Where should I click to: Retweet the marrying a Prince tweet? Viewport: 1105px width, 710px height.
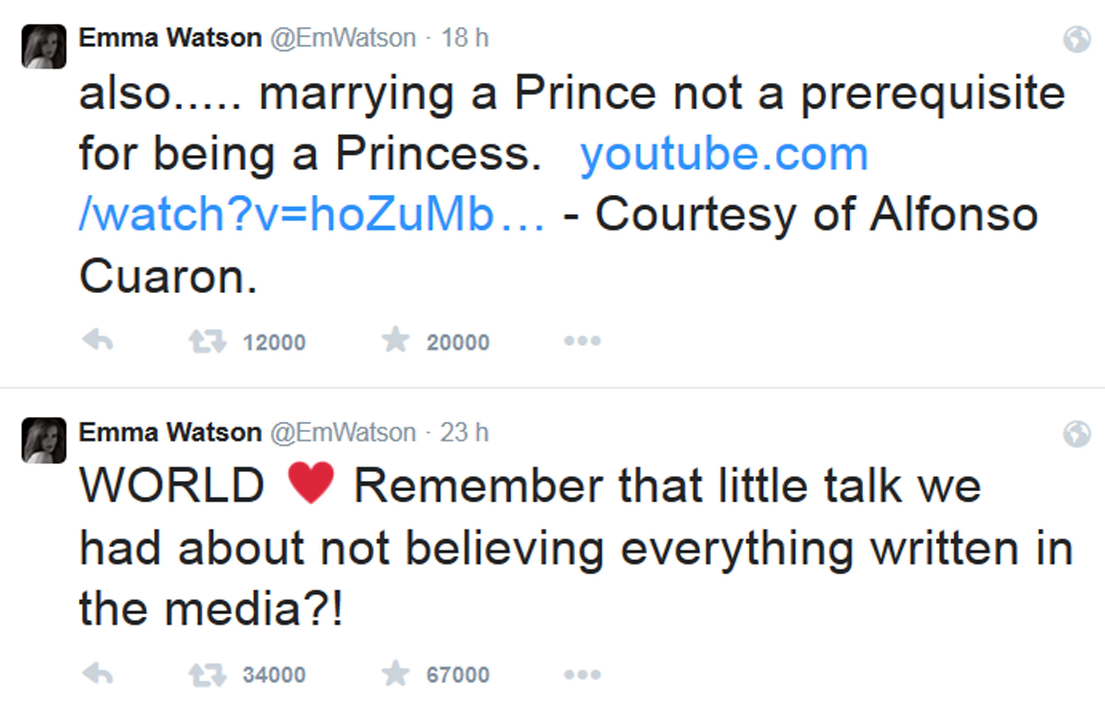207,342
